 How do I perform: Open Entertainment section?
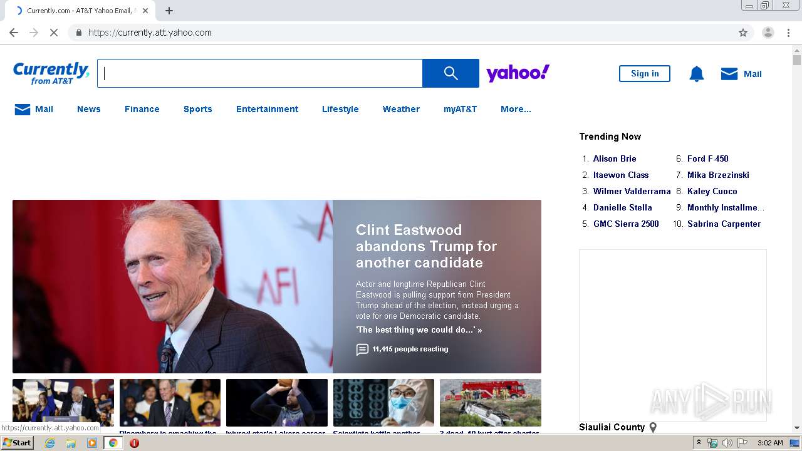pyautogui.click(x=268, y=109)
